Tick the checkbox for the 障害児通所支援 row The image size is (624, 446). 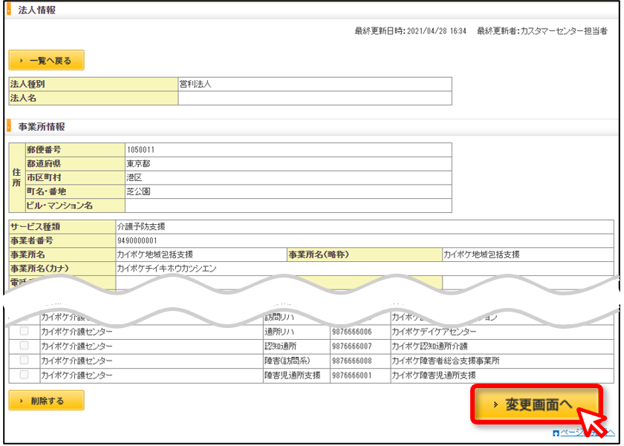pyautogui.click(x=25, y=375)
